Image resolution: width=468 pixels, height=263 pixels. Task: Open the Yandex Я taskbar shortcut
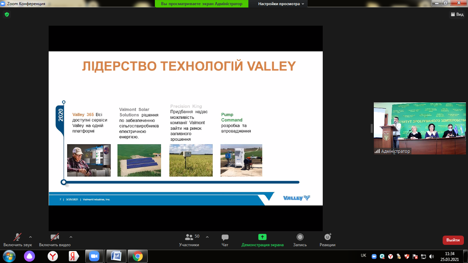click(73, 256)
